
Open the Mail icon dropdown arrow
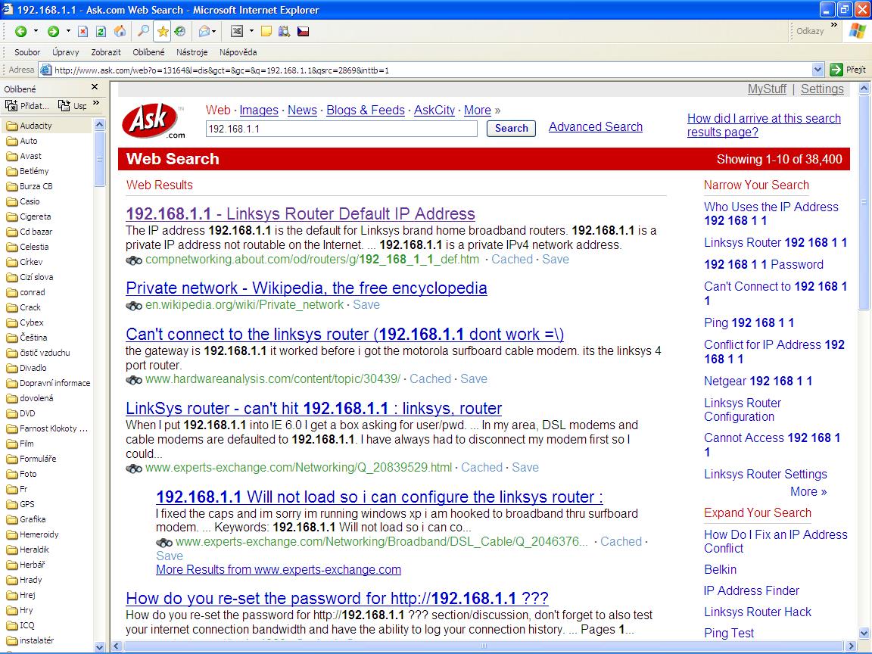pos(214,31)
